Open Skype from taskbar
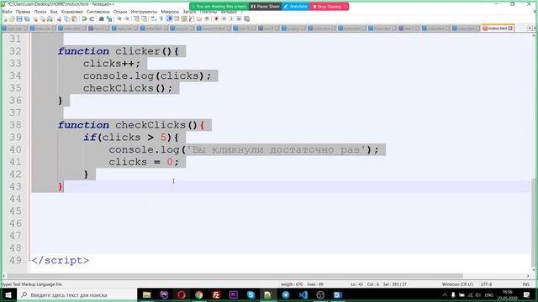The height and width of the screenshot is (302, 538). click(251, 294)
